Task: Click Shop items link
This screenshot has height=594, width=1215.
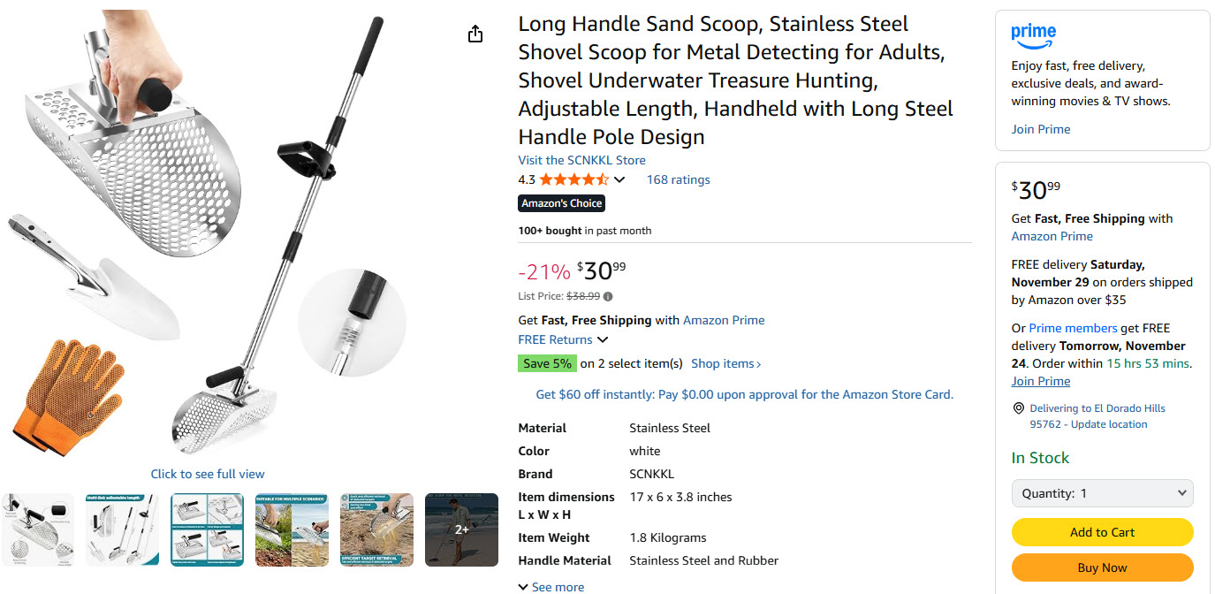Action: coord(725,364)
